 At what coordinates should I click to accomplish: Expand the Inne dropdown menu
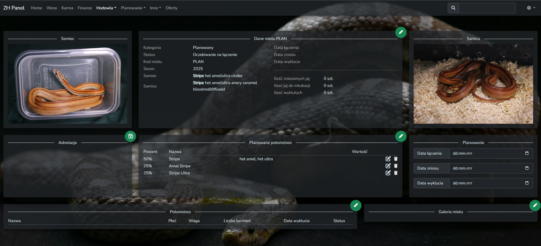click(155, 8)
